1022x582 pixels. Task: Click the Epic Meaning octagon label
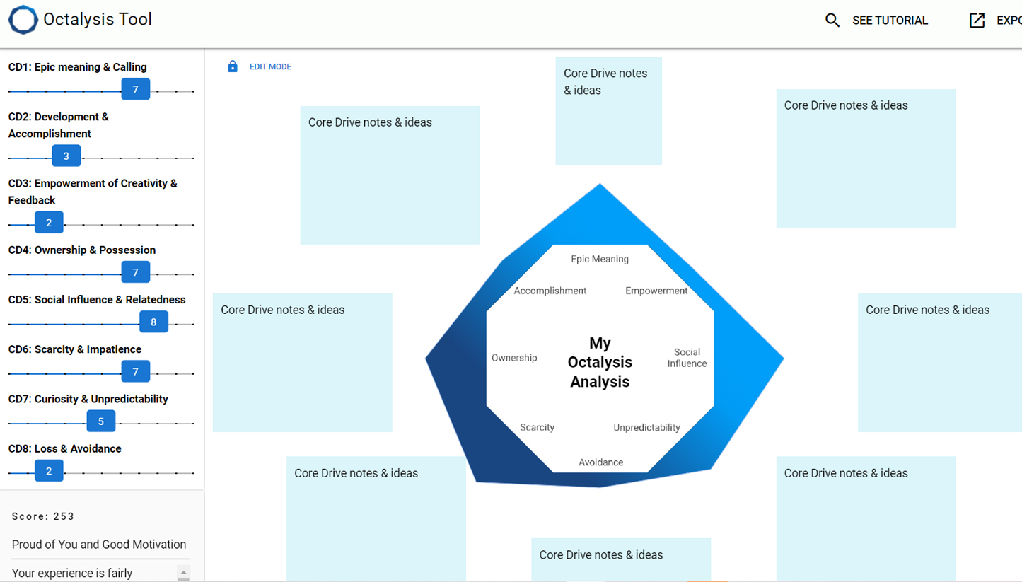click(x=600, y=259)
